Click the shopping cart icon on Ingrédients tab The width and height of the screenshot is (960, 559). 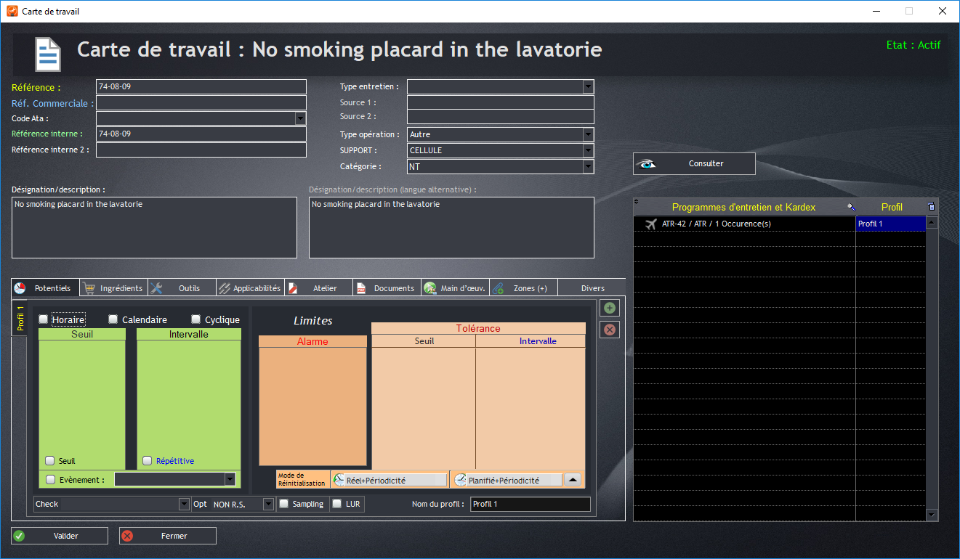(89, 288)
